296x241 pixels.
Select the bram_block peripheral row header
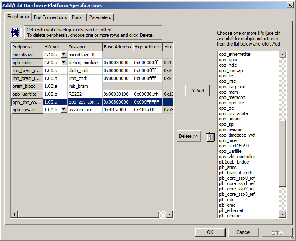click(x=26, y=86)
